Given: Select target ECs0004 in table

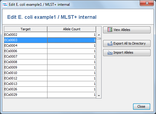Looking at the screenshot, I should pos(50,45).
